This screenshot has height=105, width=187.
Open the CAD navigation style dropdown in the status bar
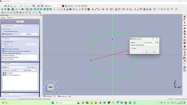coord(172,99)
